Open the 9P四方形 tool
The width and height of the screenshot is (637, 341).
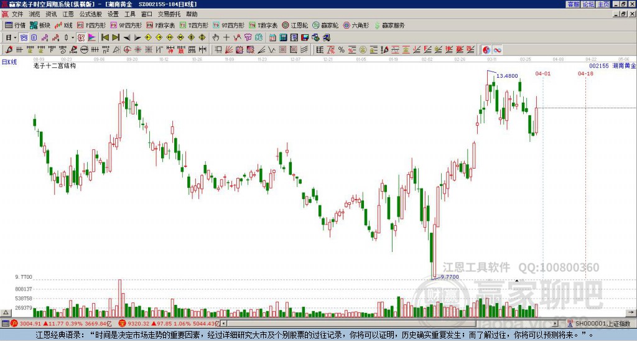click(126, 25)
